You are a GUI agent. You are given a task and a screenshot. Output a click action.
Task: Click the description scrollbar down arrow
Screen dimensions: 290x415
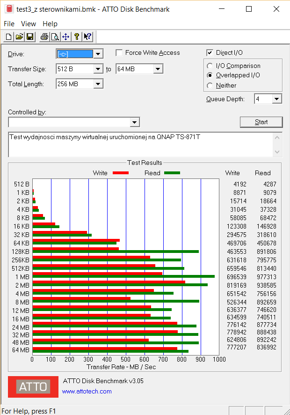pos(277,152)
